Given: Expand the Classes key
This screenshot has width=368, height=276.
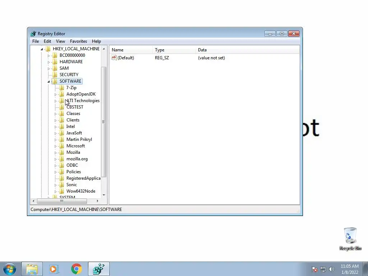Looking at the screenshot, I should tap(55, 114).
